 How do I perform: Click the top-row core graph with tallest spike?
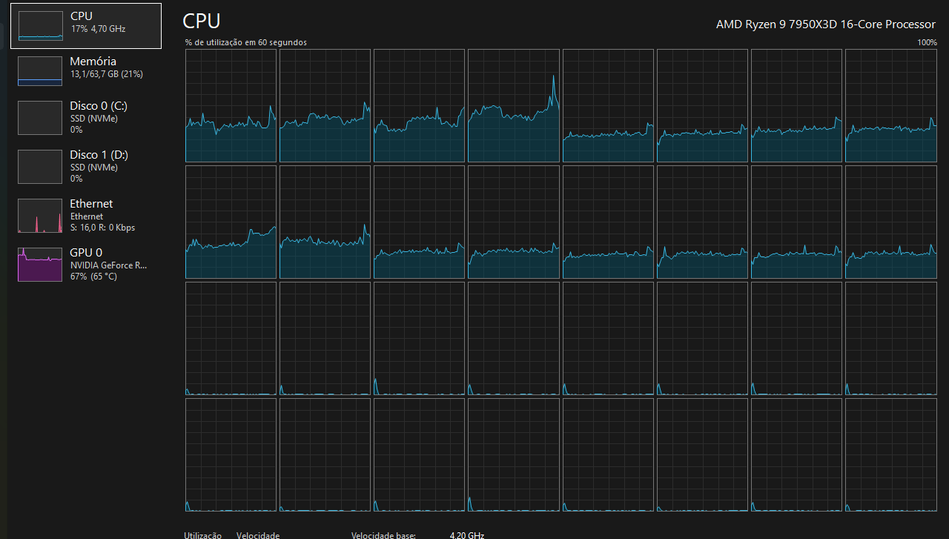pyautogui.click(x=514, y=105)
